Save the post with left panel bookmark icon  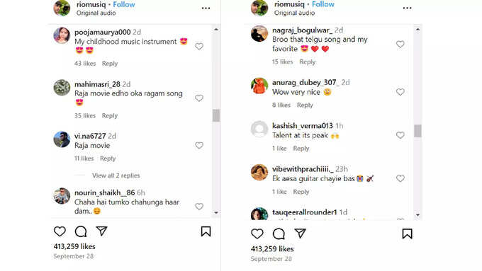click(x=206, y=231)
